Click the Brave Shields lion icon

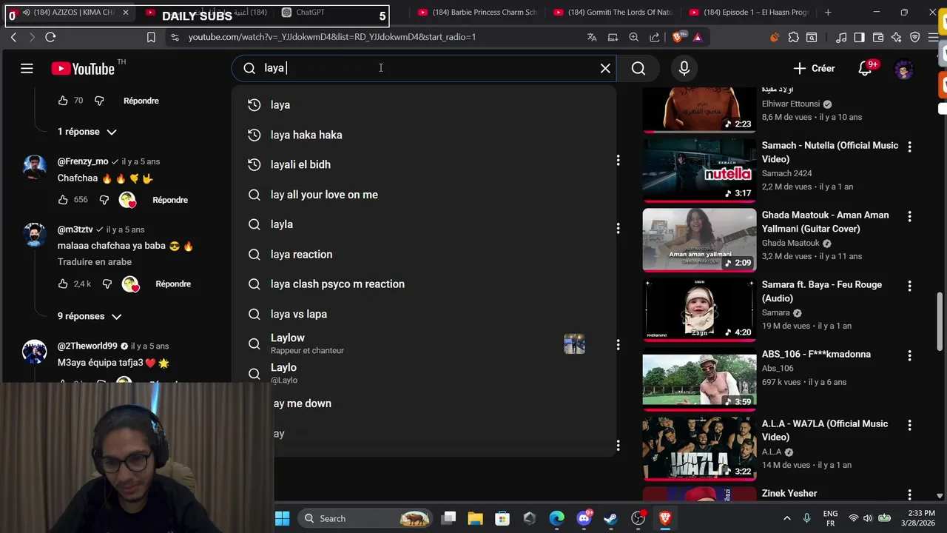[x=677, y=37]
